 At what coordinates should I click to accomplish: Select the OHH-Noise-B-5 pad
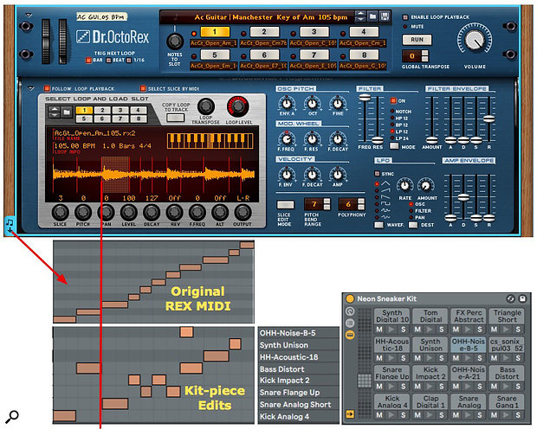469,345
